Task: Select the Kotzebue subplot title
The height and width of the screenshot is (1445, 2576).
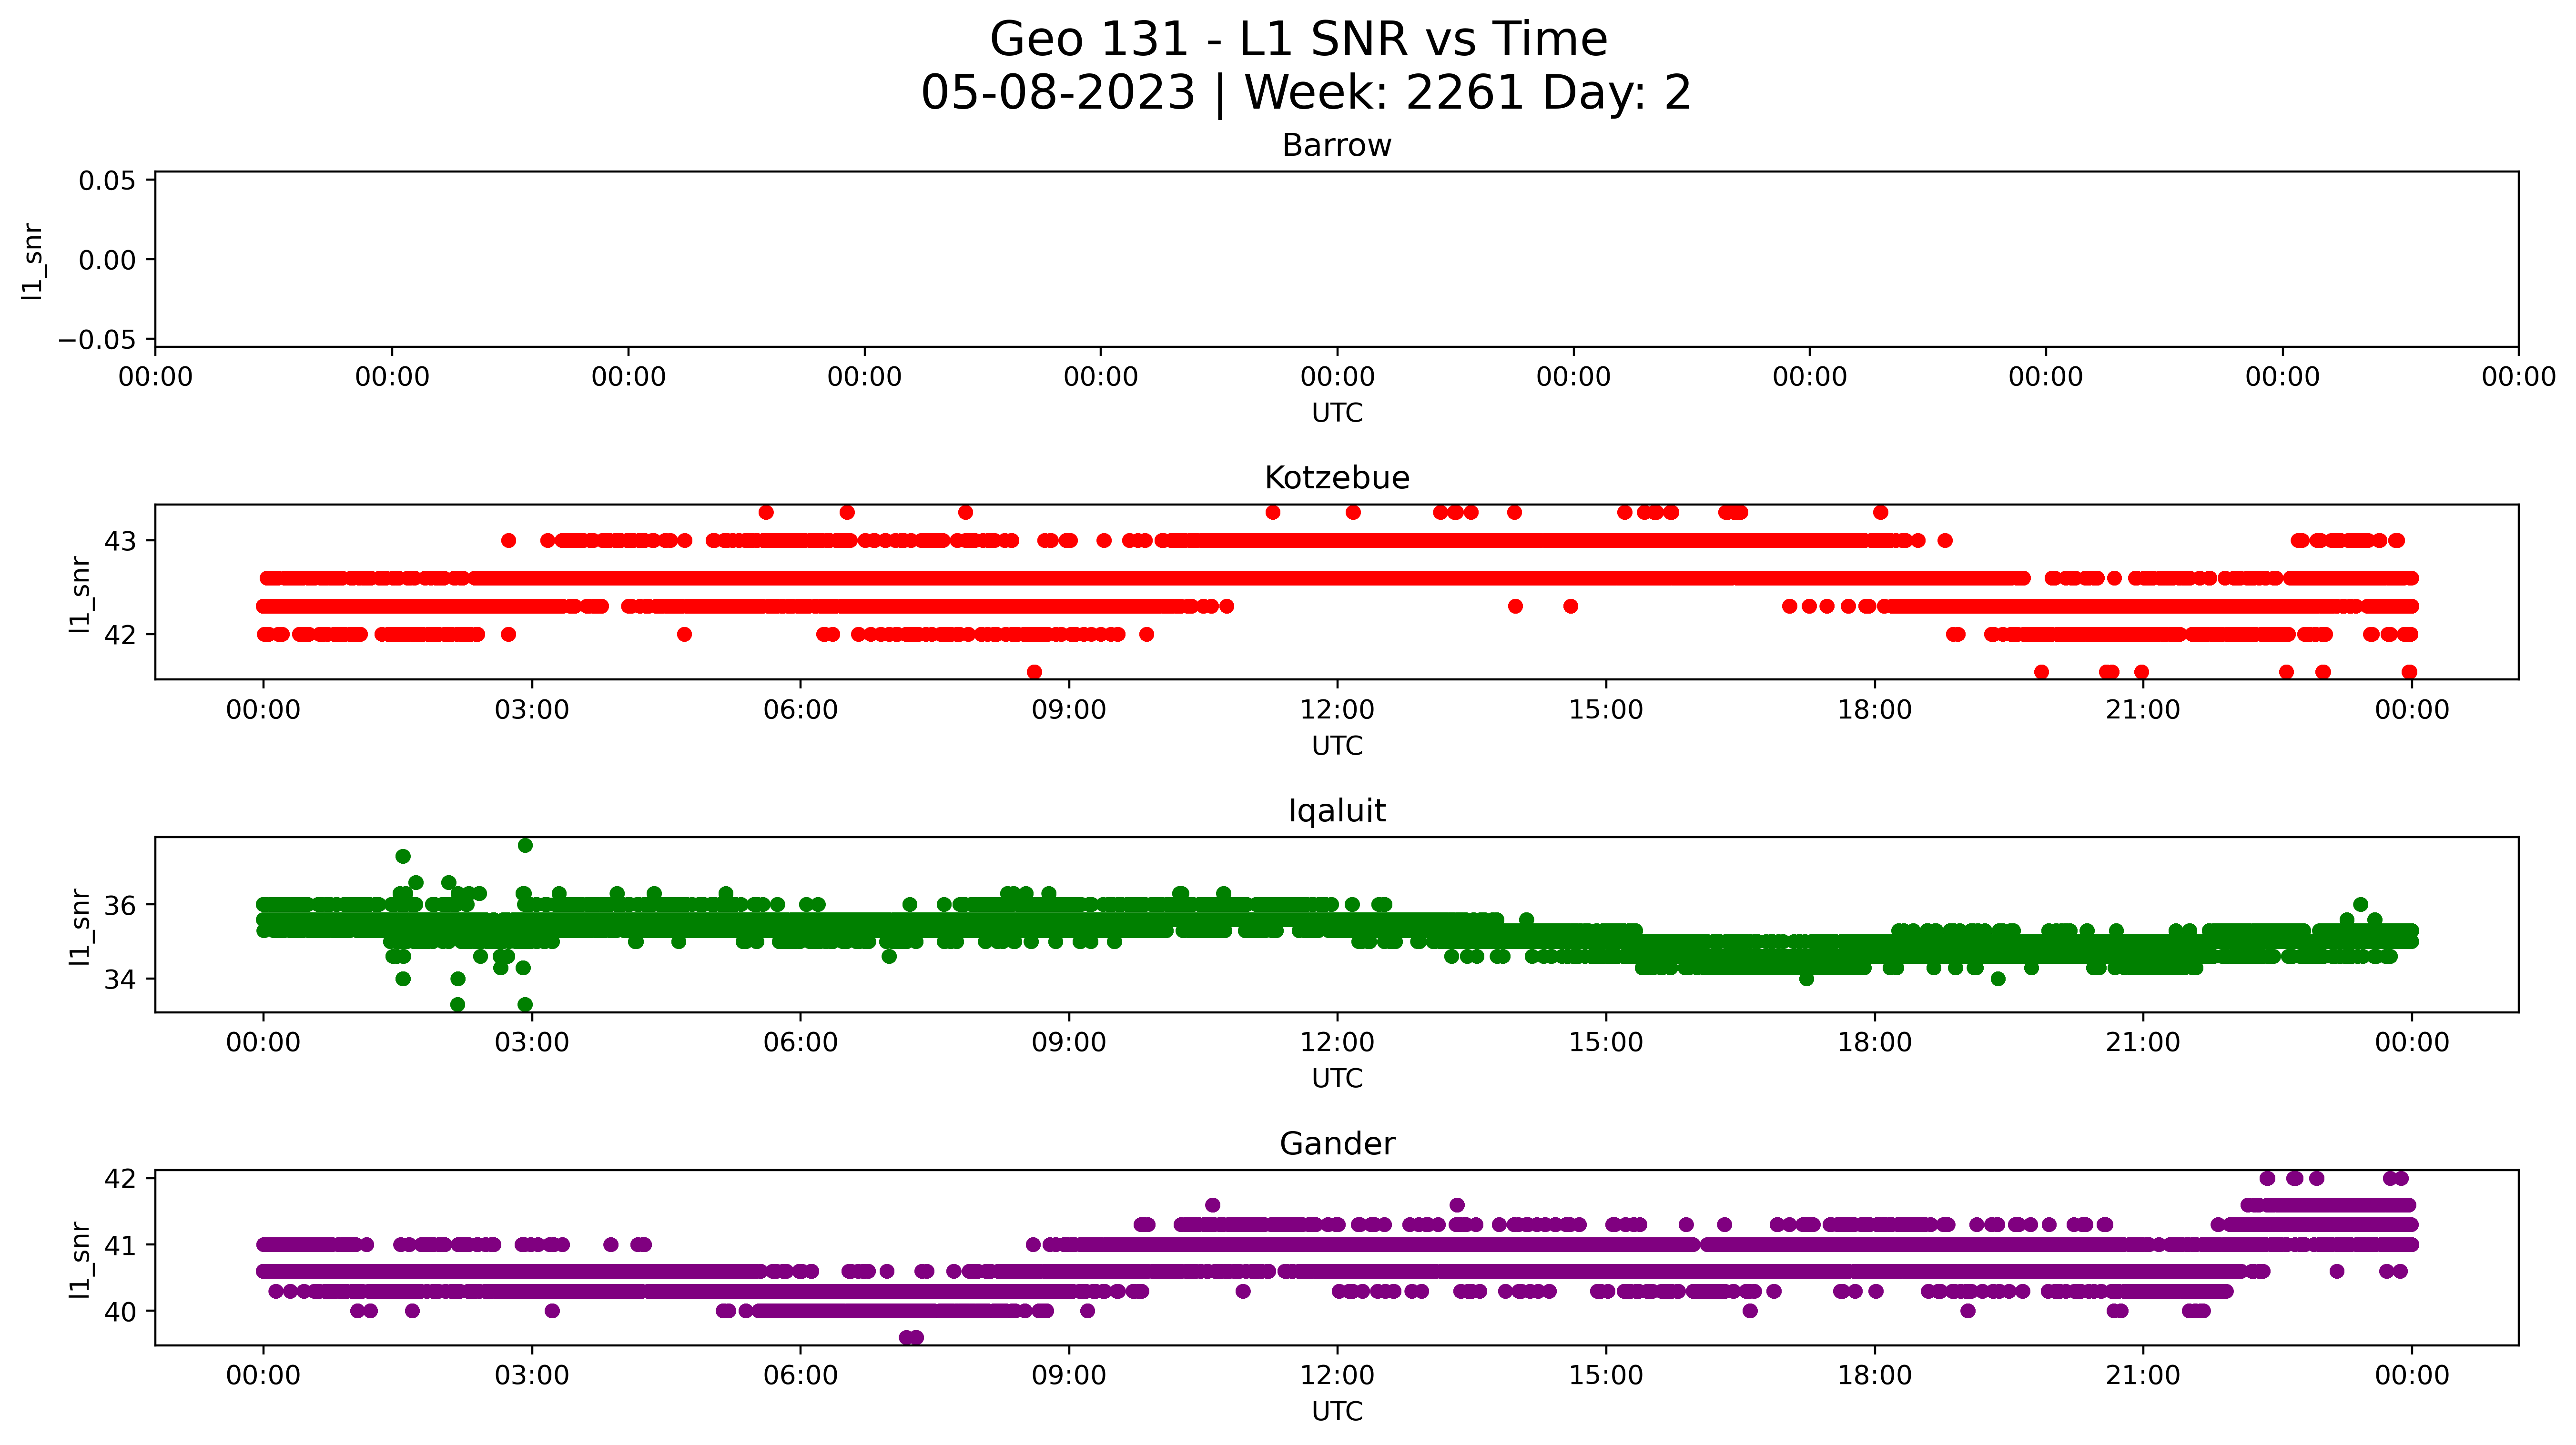Action: click(x=1336, y=478)
